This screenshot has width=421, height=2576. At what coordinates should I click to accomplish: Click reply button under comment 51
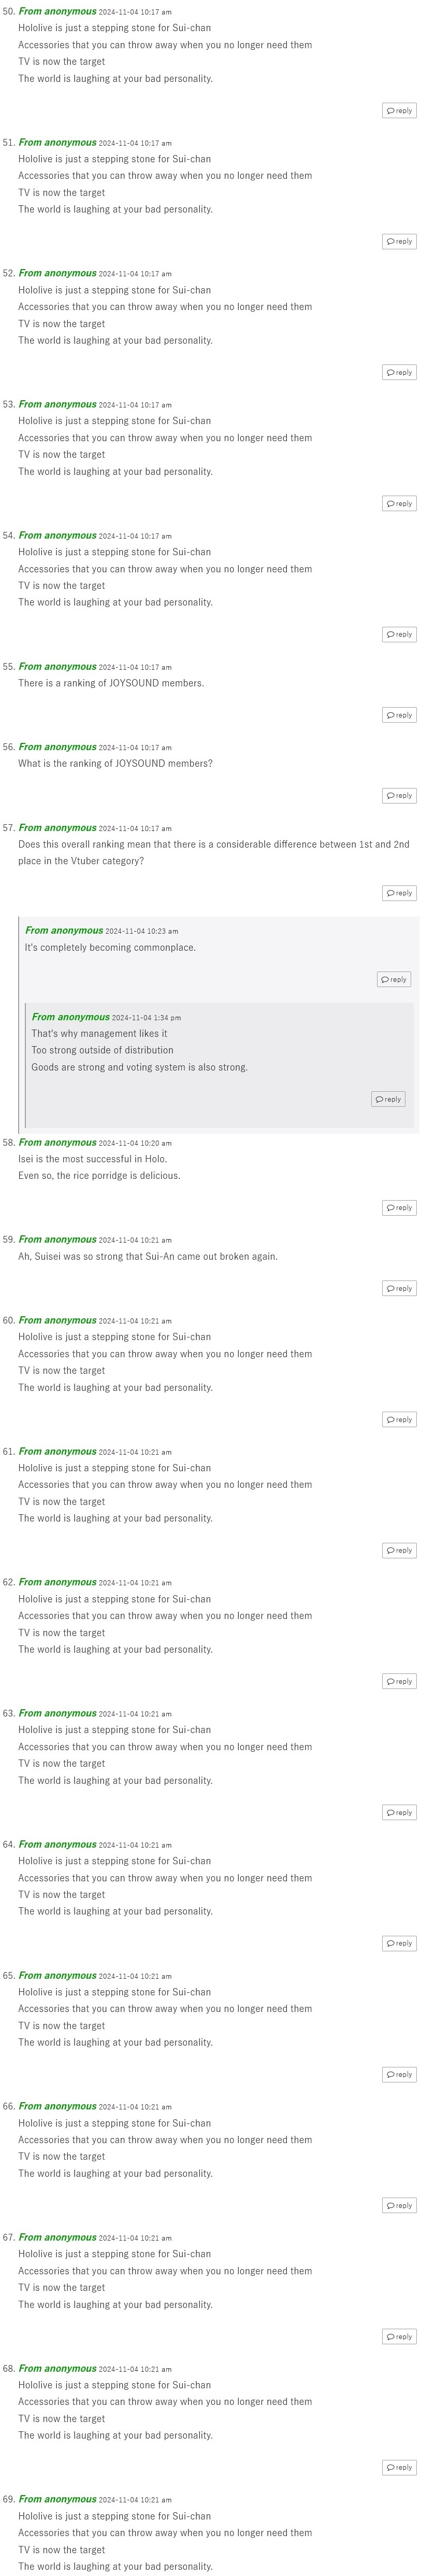399,241
